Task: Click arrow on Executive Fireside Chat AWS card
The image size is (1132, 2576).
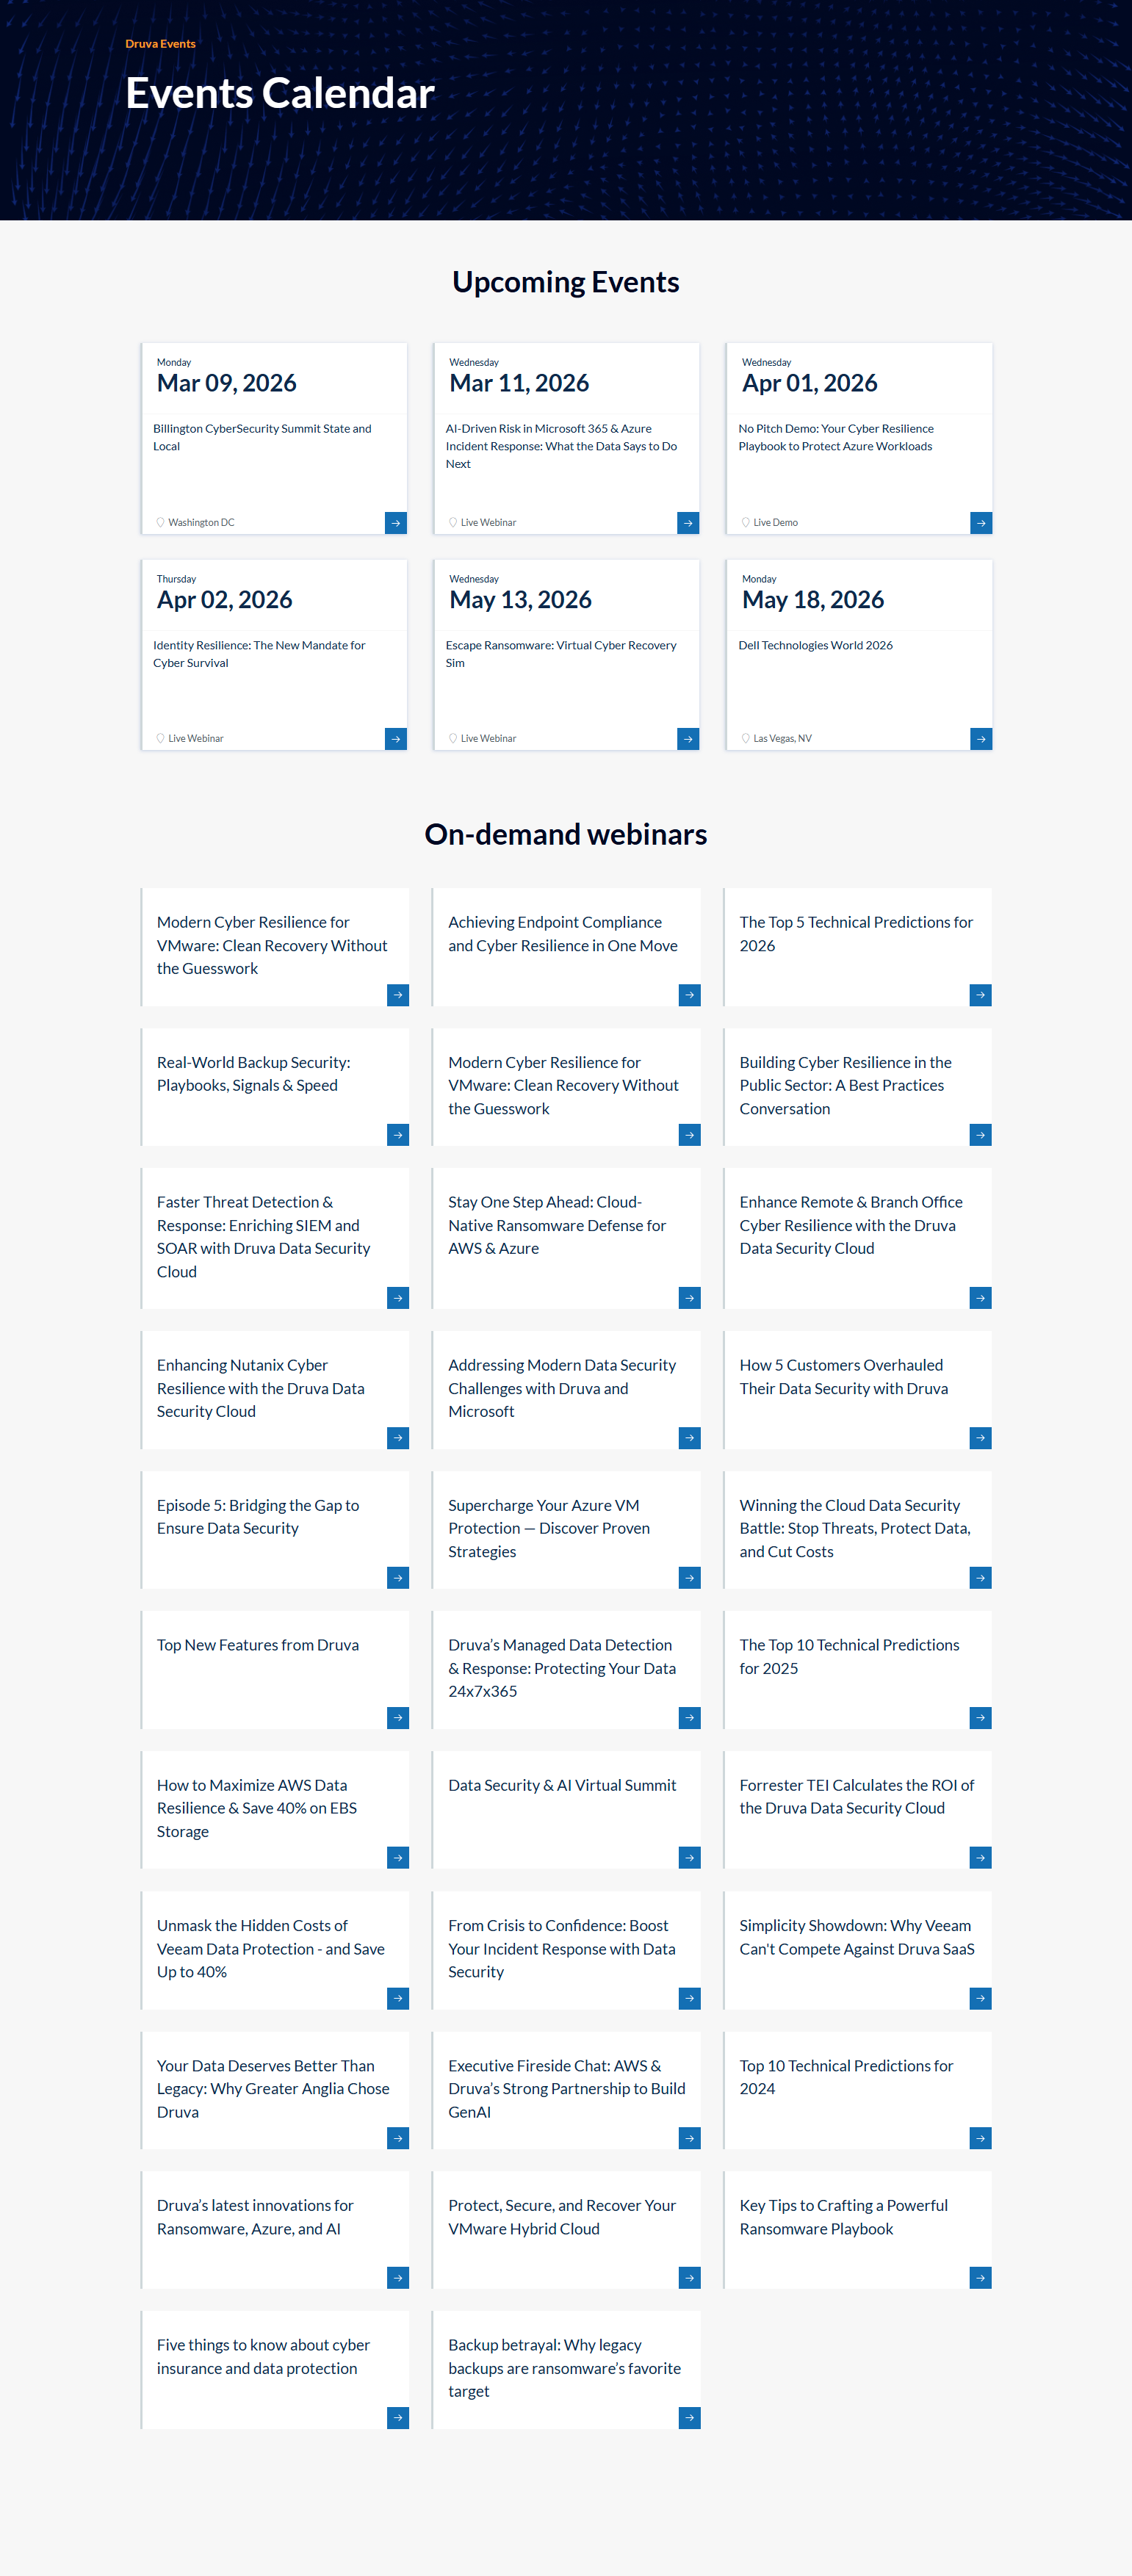Action: (x=689, y=2139)
